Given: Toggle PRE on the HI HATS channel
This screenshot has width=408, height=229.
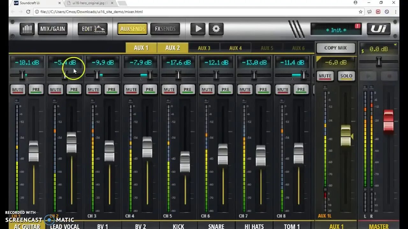Looking at the screenshot, I should [x=263, y=90].
